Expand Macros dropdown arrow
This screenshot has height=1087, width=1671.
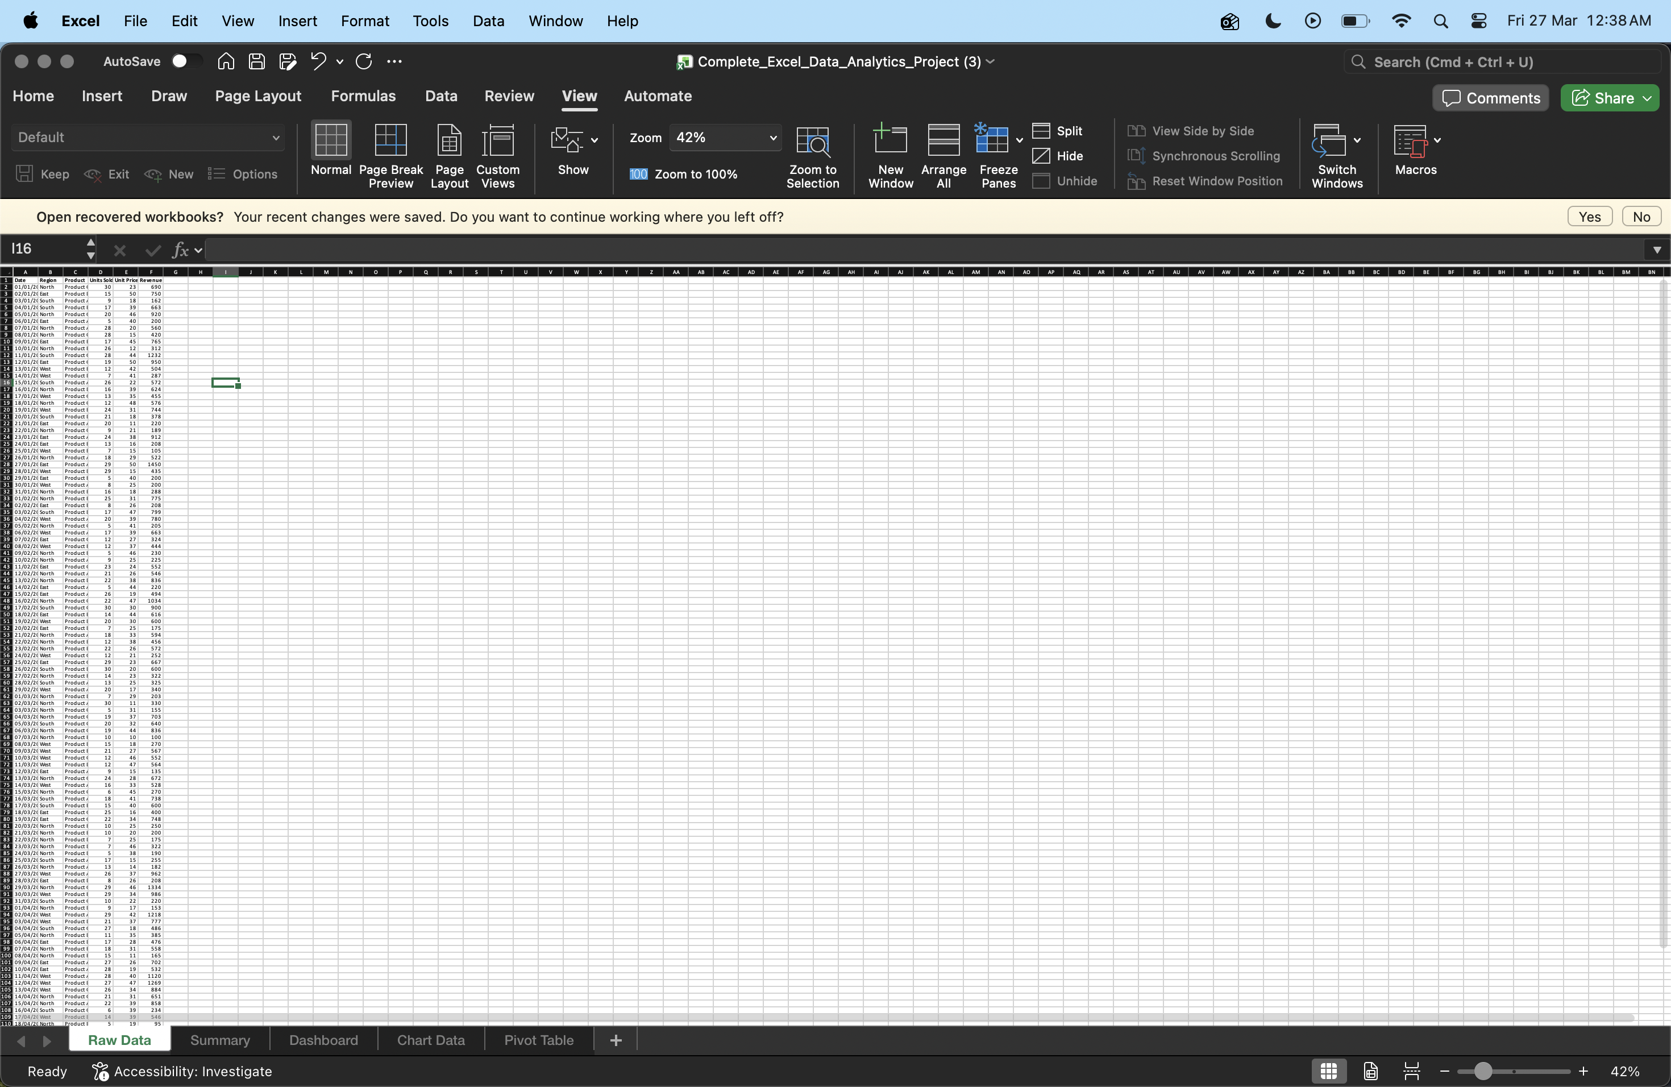(x=1438, y=140)
